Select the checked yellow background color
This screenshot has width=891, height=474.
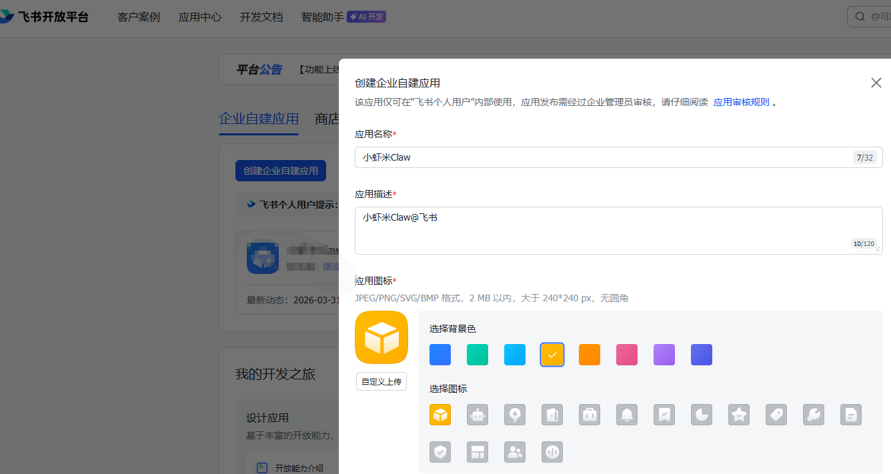pos(552,355)
